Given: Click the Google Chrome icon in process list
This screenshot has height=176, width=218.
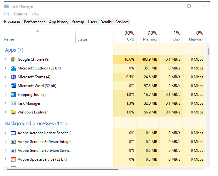Looking at the screenshot, I should (x=13, y=59).
